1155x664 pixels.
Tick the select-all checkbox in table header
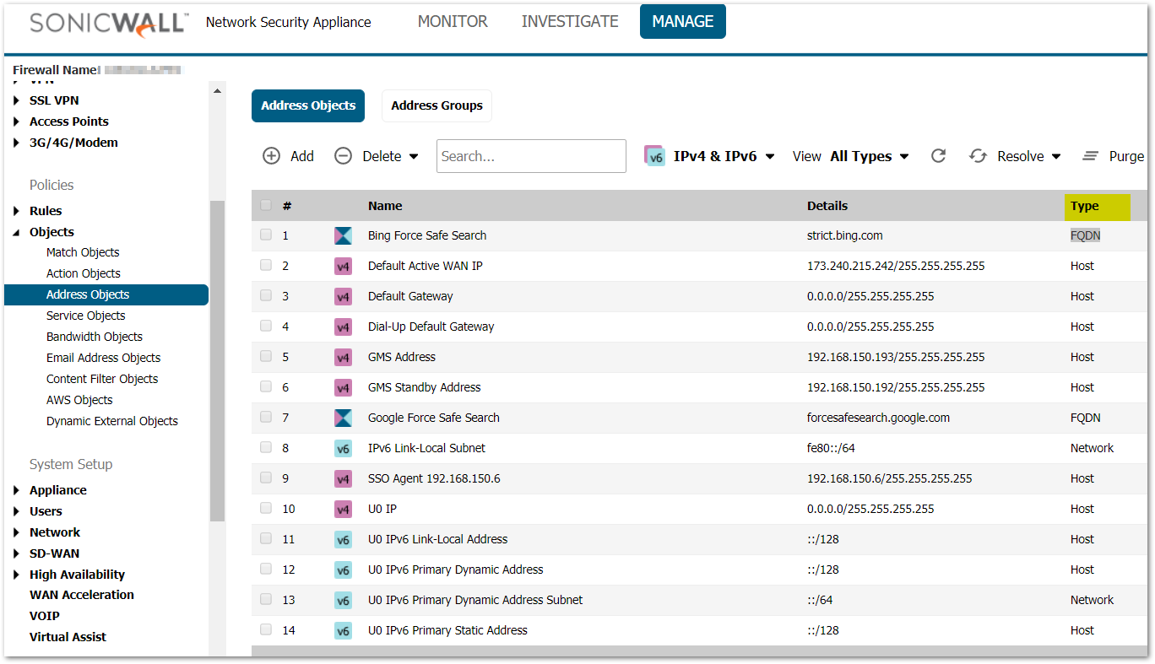point(266,205)
